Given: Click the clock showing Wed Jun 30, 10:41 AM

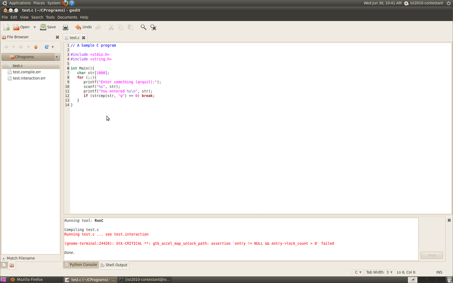Looking at the screenshot, I should (x=382, y=3).
